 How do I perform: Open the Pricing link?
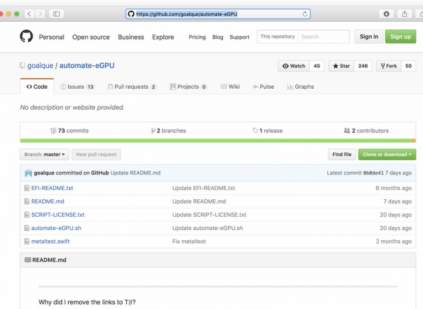pos(197,37)
